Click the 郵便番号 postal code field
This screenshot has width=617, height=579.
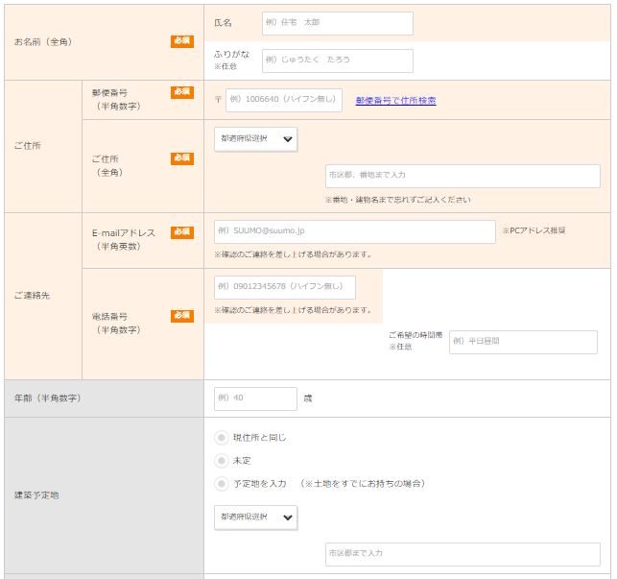pyautogui.click(x=283, y=100)
